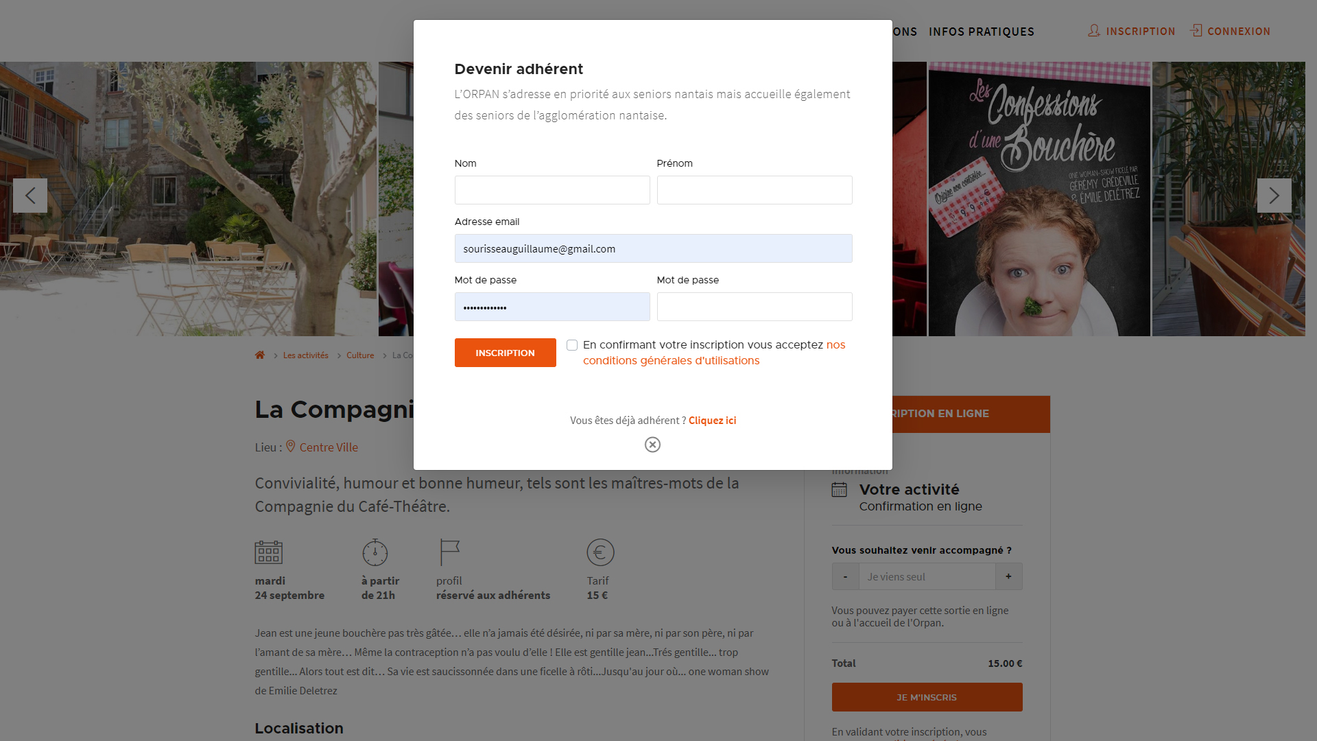
Task: Submit the orange Inscription button
Action: pyautogui.click(x=505, y=353)
